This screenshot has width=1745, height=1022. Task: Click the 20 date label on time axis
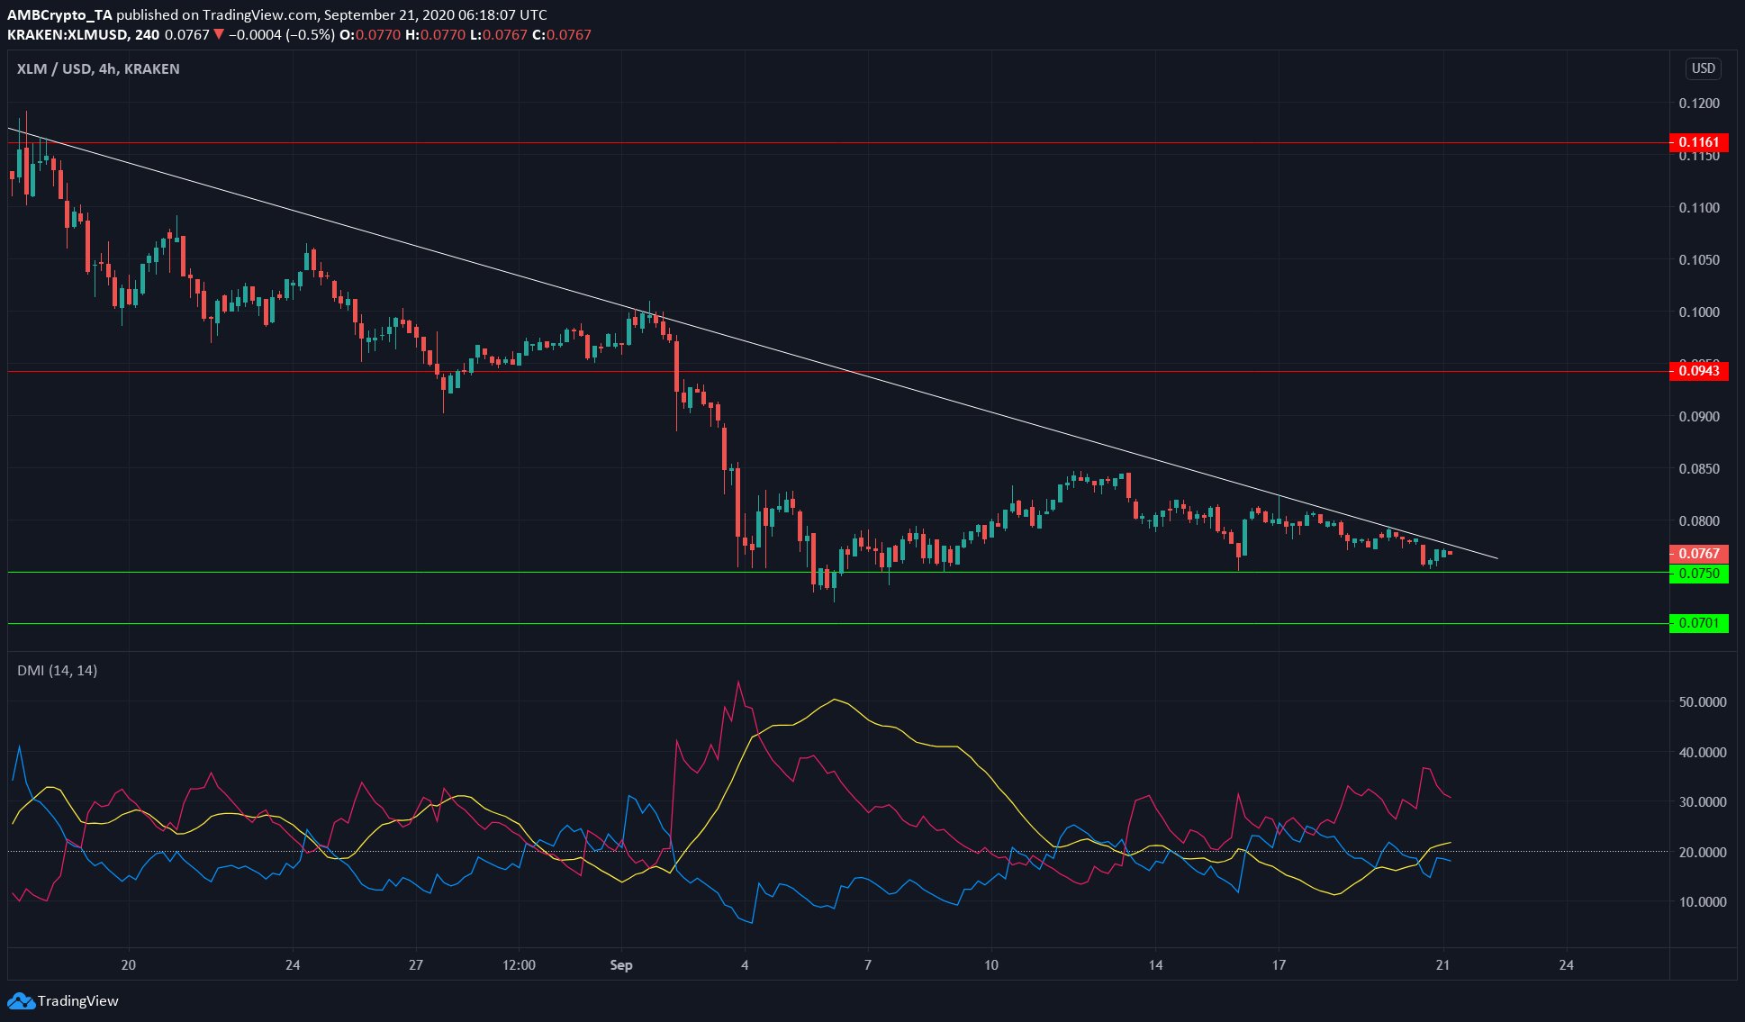tap(129, 965)
